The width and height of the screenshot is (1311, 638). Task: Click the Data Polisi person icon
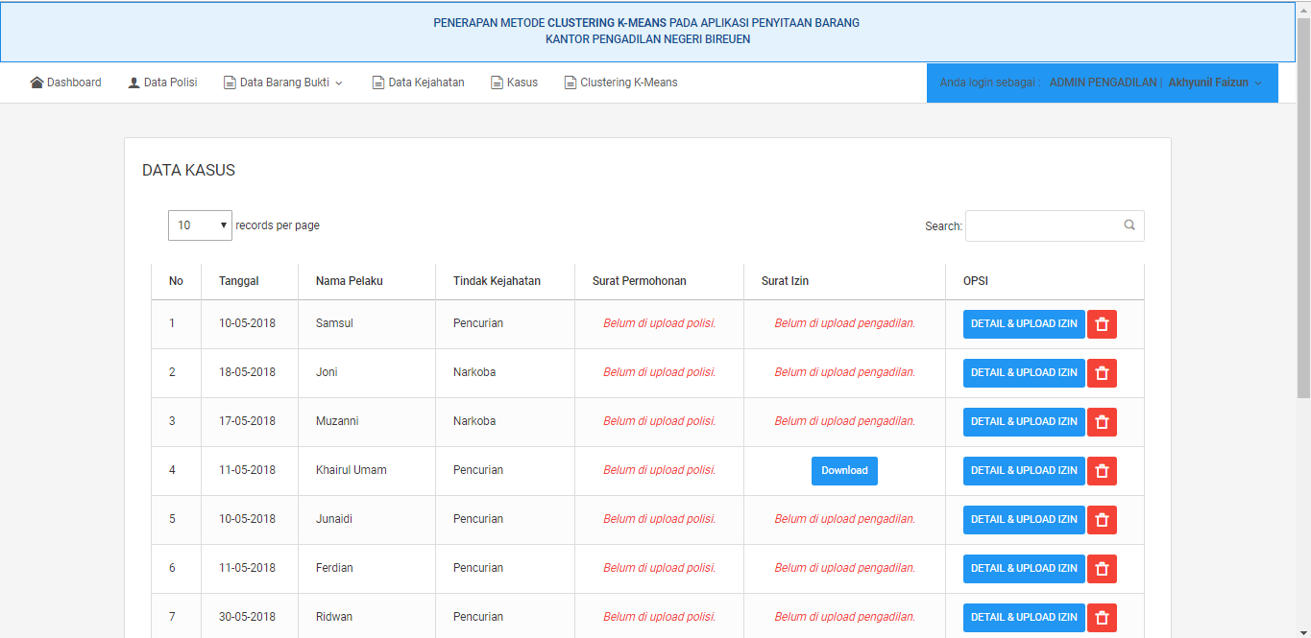(134, 83)
